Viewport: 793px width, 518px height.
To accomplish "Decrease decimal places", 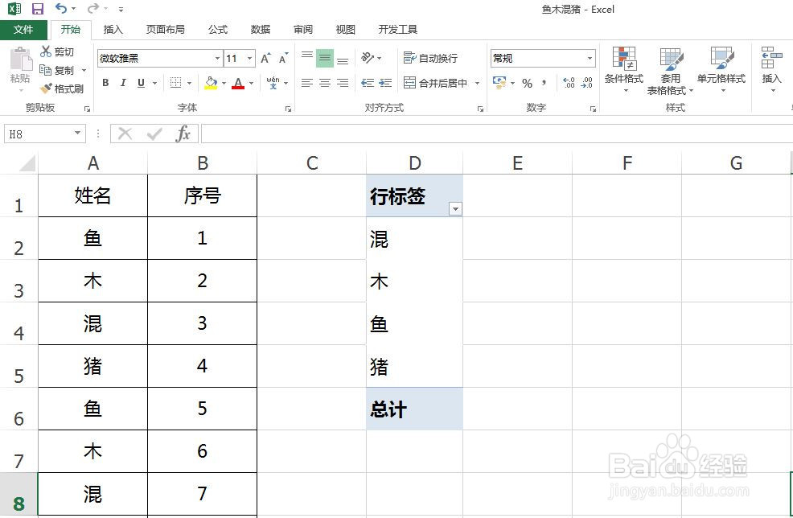I will 586,83.
